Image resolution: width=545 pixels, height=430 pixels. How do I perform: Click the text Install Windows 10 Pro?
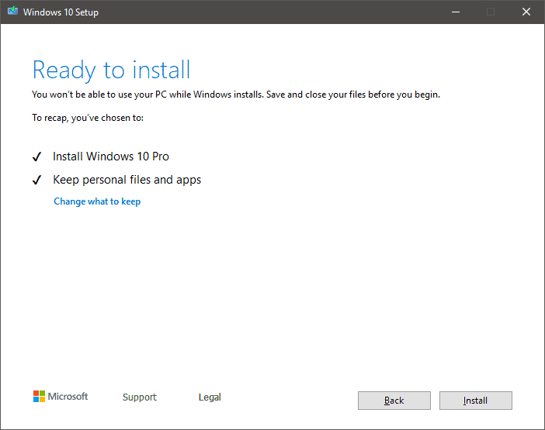coord(111,157)
